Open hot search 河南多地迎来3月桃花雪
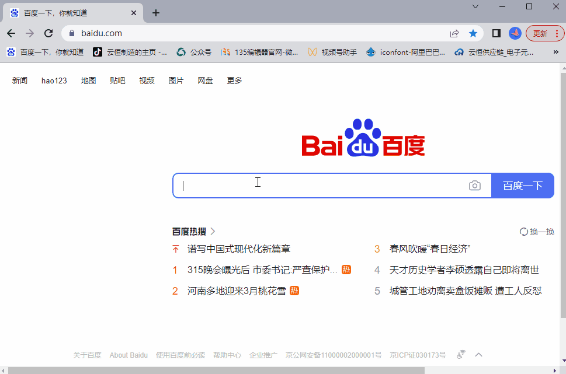 click(237, 291)
